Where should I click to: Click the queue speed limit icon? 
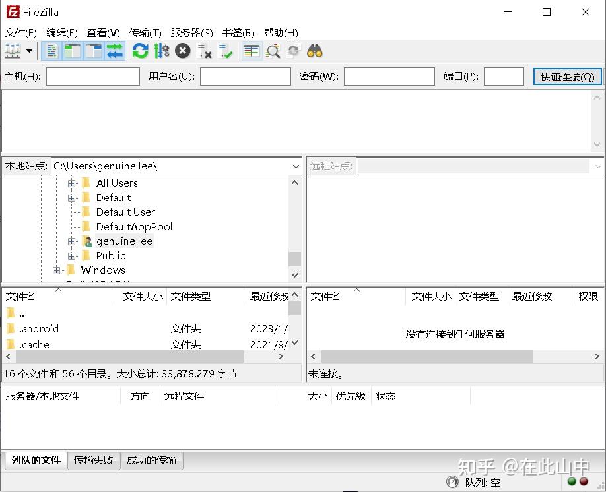pyautogui.click(x=452, y=482)
